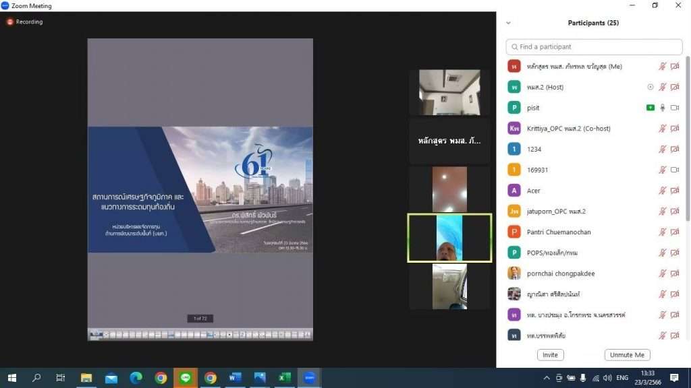This screenshot has width=691, height=388.
Task: Click the camera icon for participant 169931
Action: coord(675,170)
